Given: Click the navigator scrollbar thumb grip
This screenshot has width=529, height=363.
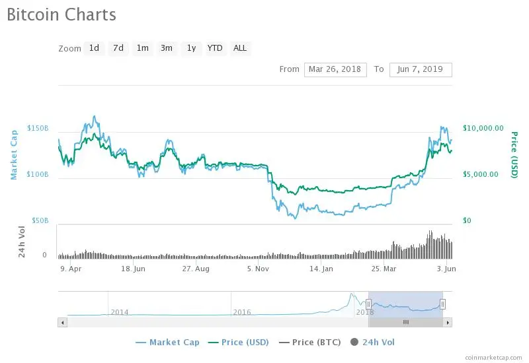Looking at the screenshot, I should (405, 322).
